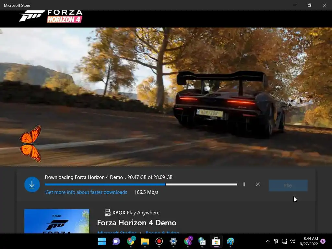Open Get more info about faster downloads
Image resolution: width=332 pixels, height=249 pixels.
tap(86, 192)
